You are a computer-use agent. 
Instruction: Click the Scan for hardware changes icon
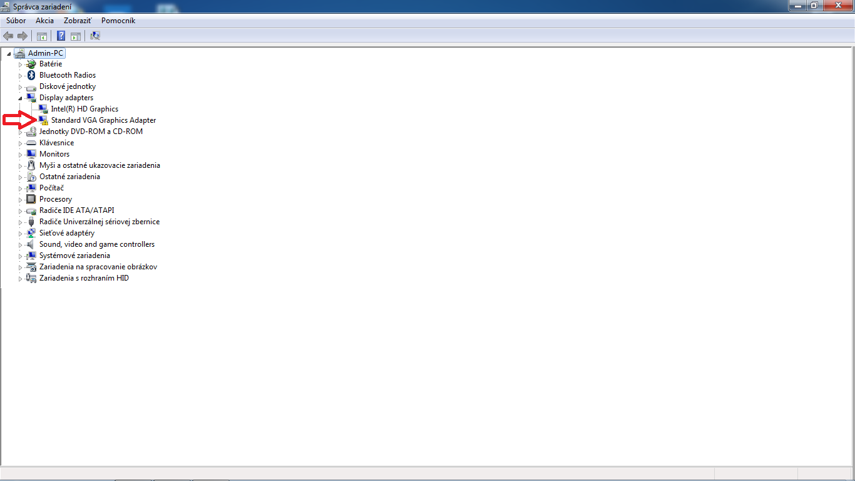point(95,36)
